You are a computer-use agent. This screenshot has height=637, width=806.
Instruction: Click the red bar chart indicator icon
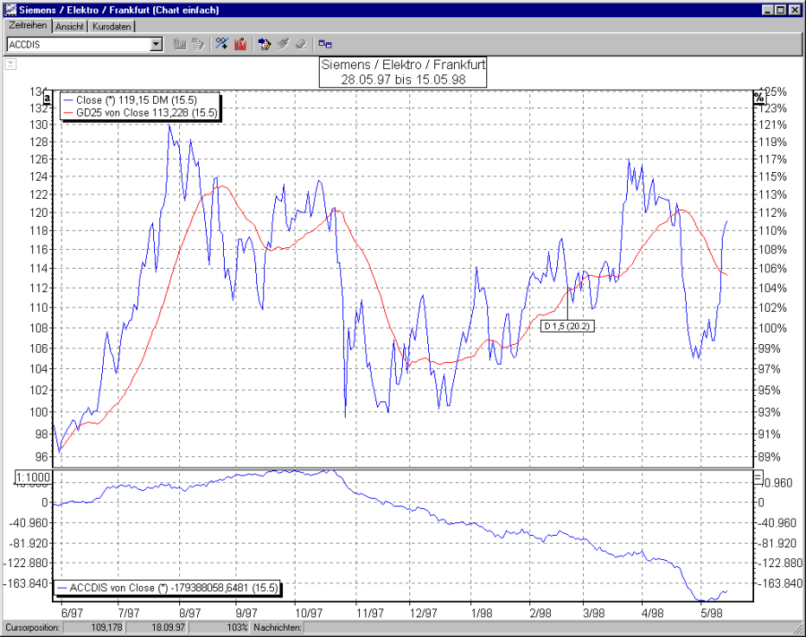(x=240, y=43)
